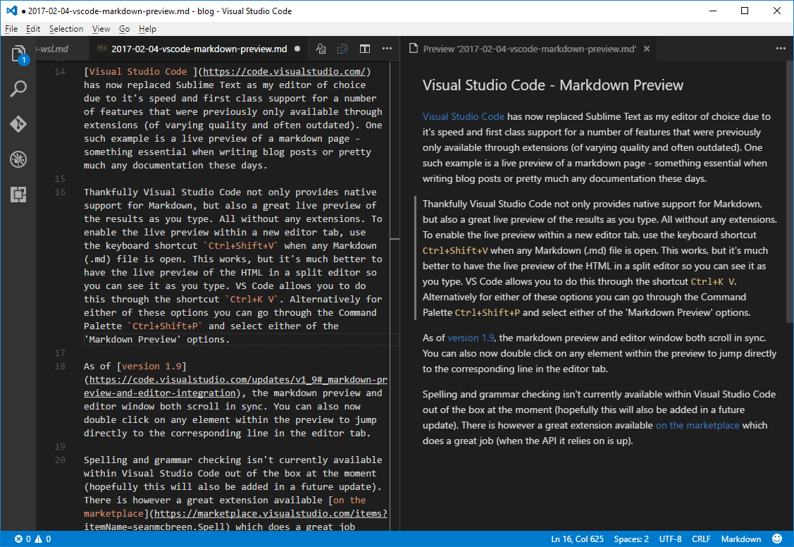Follow the on the marketplace link in the preview
Screen dimensions: 794x547
click(x=697, y=426)
